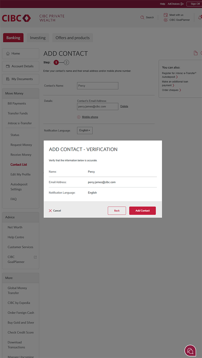Image resolution: width=202 pixels, height=358 pixels.
Task: Open Buy Gold and Silver
Action: (x=21, y=323)
